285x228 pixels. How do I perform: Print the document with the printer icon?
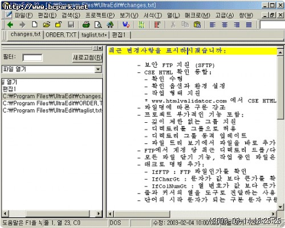coord(86,24)
